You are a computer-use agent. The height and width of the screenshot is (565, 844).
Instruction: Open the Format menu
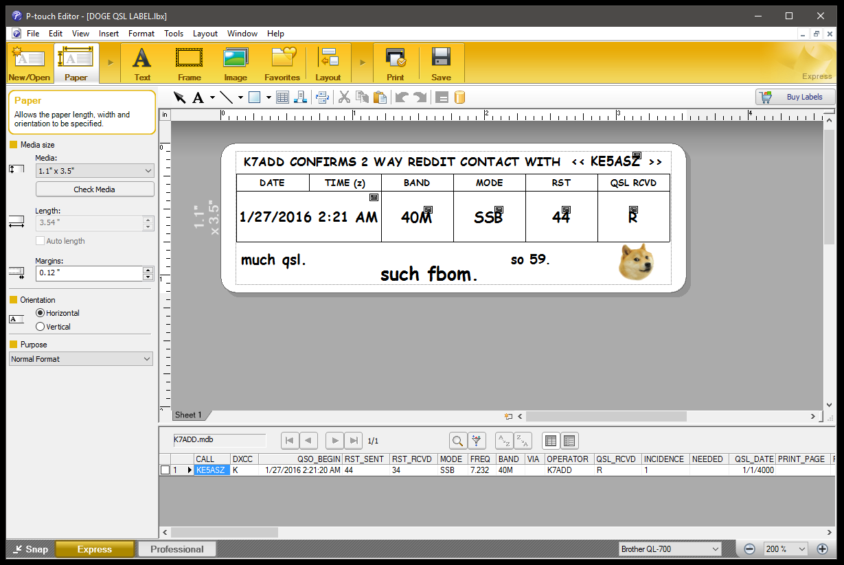tap(141, 33)
